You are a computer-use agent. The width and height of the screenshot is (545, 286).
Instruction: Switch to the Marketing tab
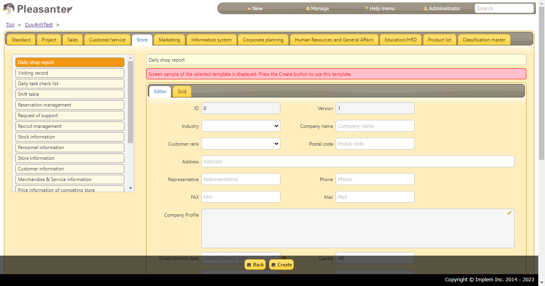[169, 40]
